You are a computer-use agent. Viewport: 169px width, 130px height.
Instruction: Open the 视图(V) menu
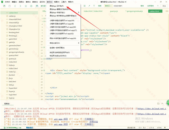pyautogui.click(x=57, y=2)
